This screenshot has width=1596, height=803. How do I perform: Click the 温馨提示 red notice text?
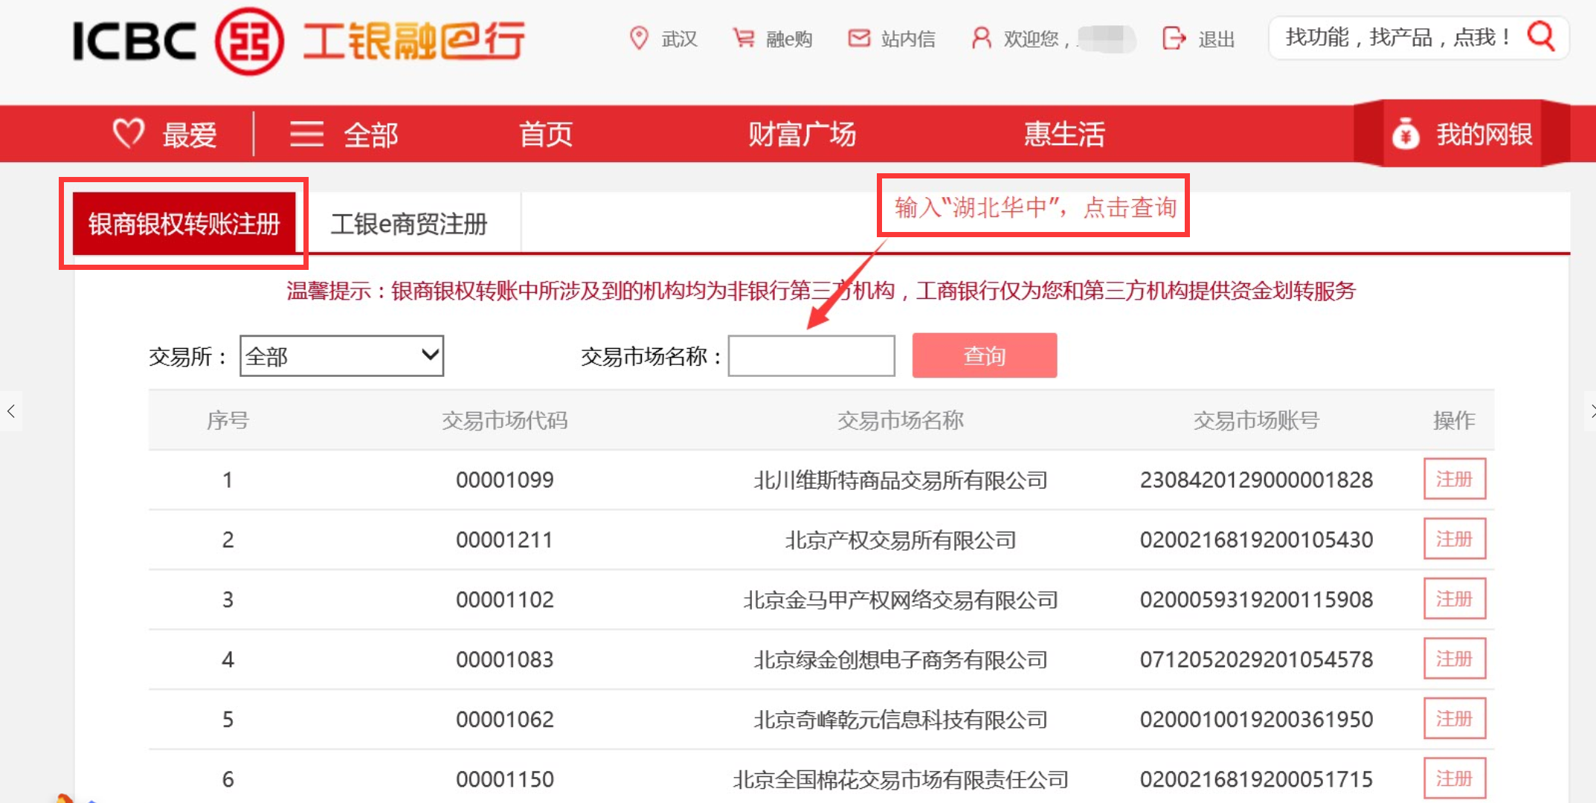[x=821, y=291]
